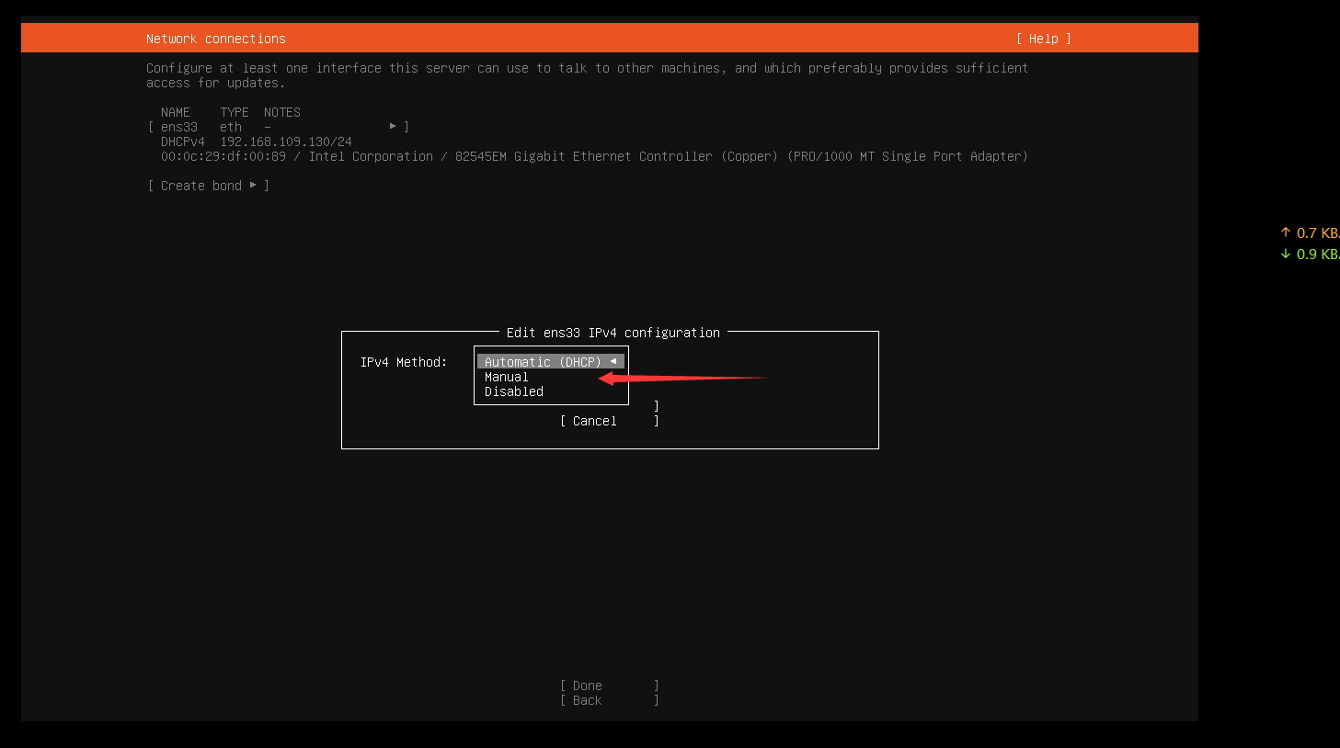
Task: Choose Manual from the IPv4 method list
Action: pyautogui.click(x=507, y=377)
